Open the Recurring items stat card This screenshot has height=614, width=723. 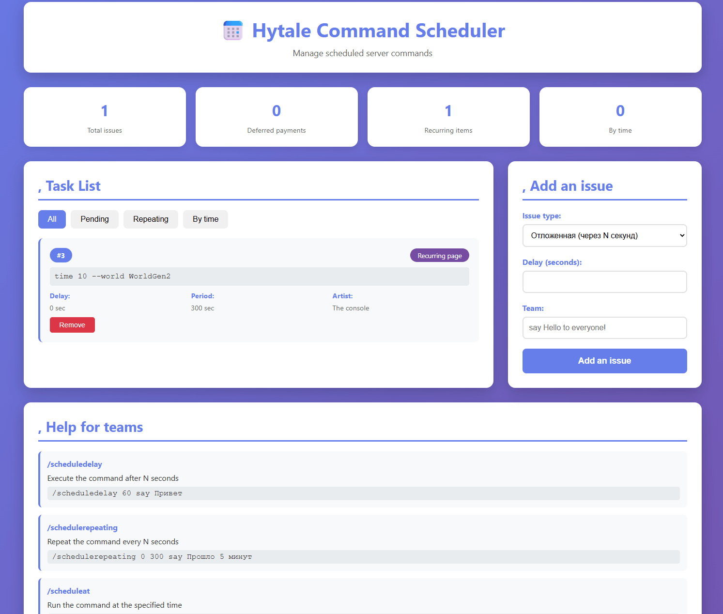click(448, 117)
